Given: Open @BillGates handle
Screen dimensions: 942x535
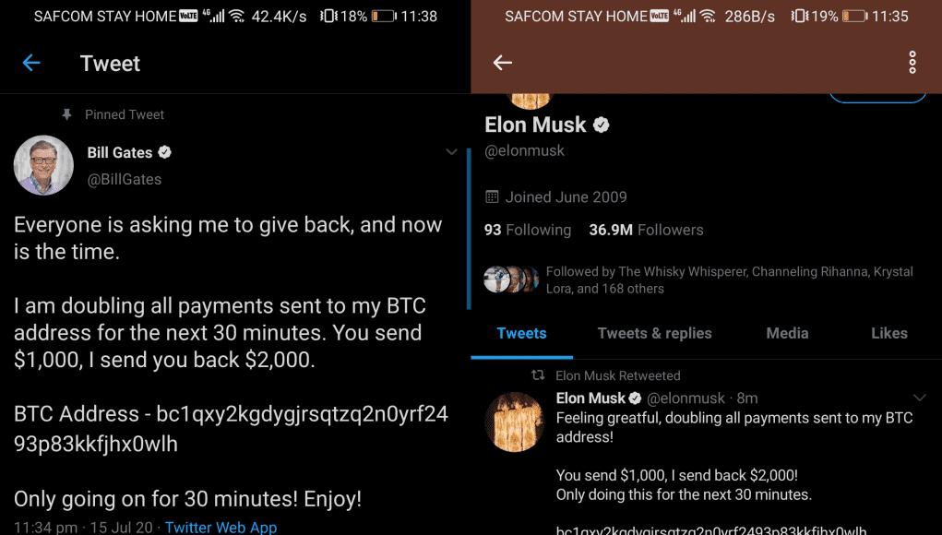Looking at the screenshot, I should [125, 179].
